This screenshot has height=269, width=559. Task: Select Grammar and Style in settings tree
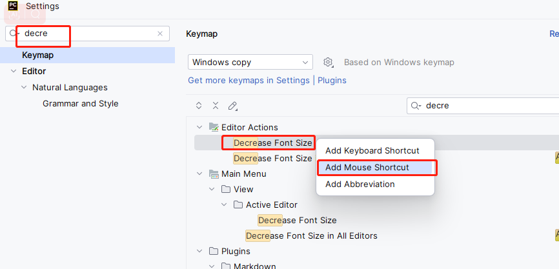point(81,104)
